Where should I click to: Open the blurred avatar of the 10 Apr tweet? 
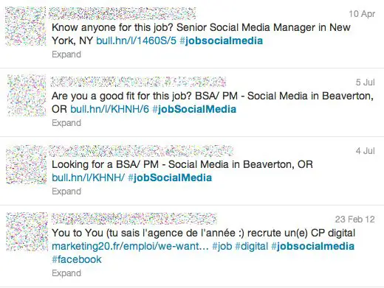click(26, 27)
